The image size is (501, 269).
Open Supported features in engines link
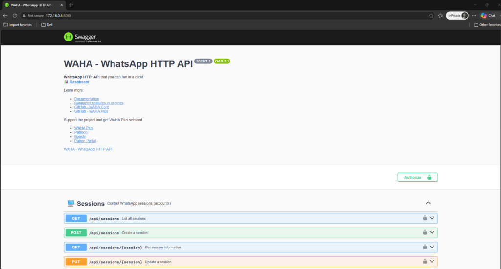[99, 103]
